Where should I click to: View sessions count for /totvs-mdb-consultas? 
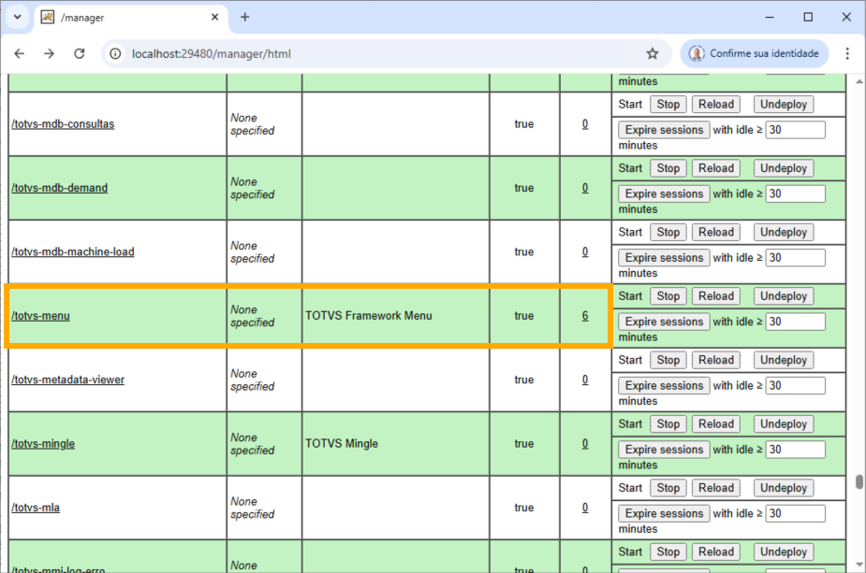[585, 124]
